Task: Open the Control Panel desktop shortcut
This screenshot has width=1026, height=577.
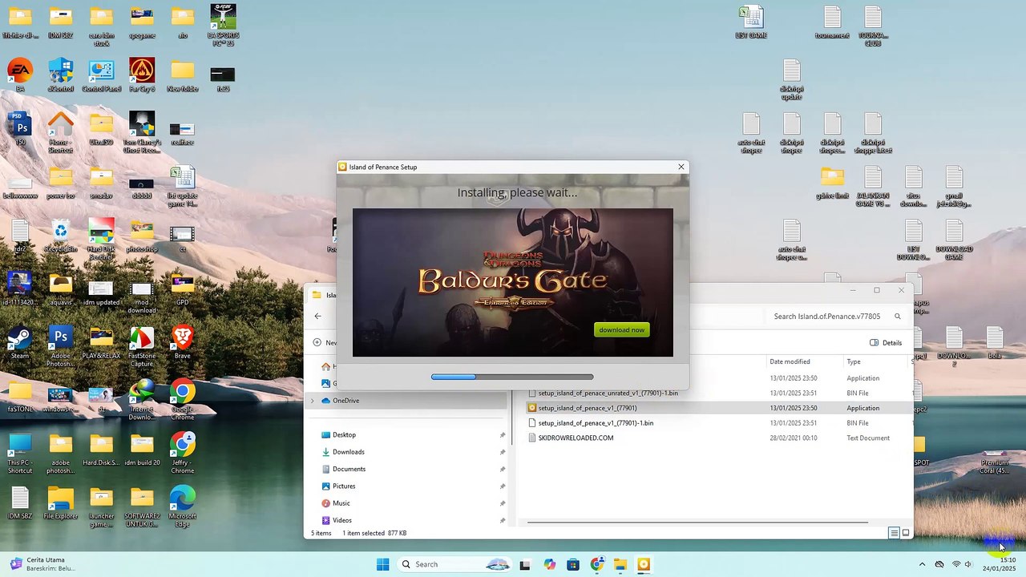Action: 101,75
